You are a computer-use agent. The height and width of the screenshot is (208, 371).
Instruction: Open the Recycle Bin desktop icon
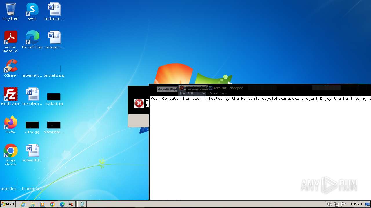pos(10,12)
